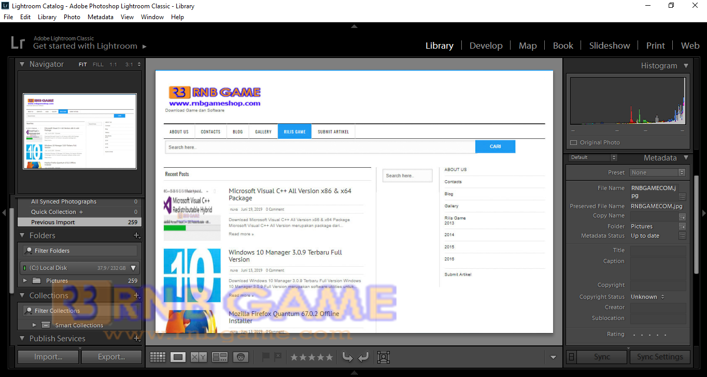Click Filter Collections magnifier icon
Viewport: 707px width, 377px height.
pos(29,311)
